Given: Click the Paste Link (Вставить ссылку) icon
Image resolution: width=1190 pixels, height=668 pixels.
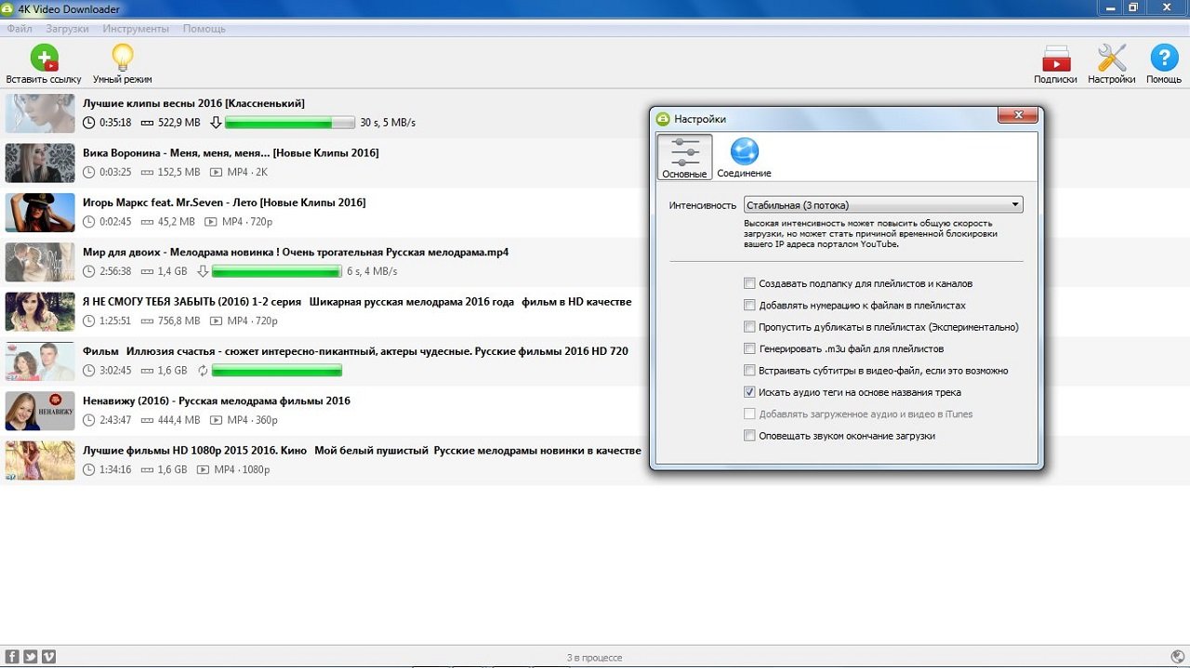Looking at the screenshot, I should coord(43,59).
